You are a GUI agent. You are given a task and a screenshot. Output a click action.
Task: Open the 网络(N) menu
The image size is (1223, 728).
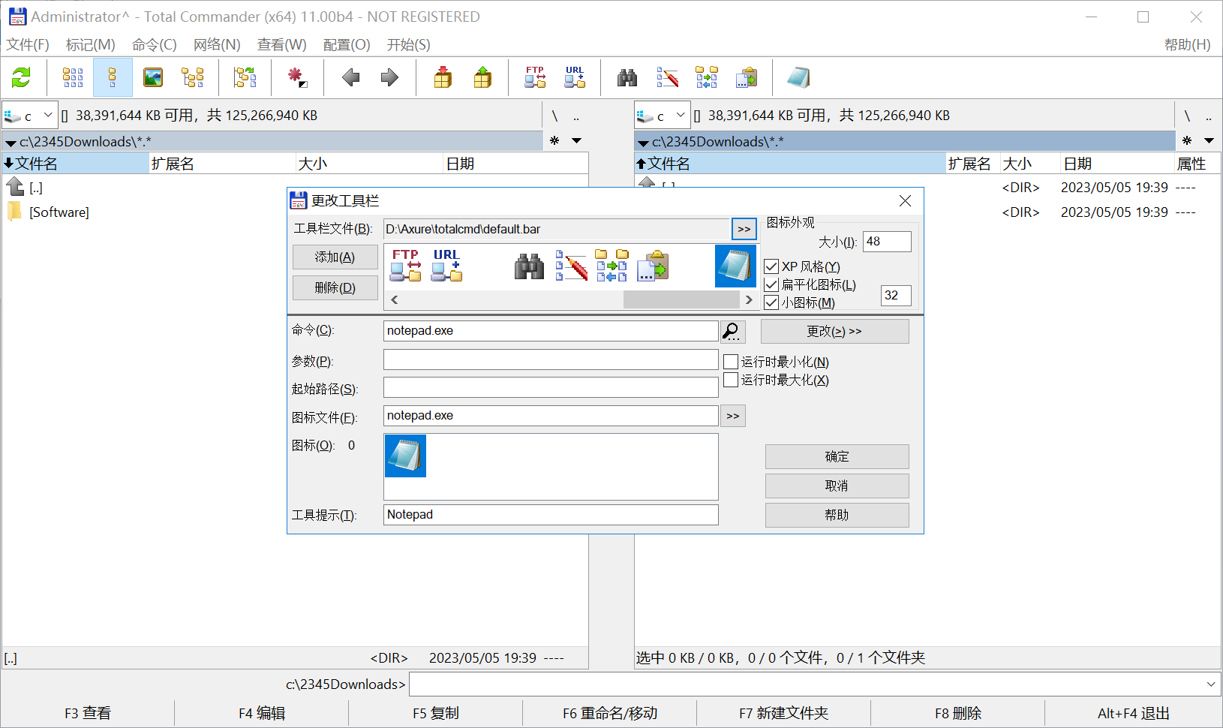tap(217, 44)
